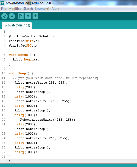Image resolution: width=137 pixels, height=167 pixels.
Task: Click on 'void setup() {' line
Action: [22, 55]
